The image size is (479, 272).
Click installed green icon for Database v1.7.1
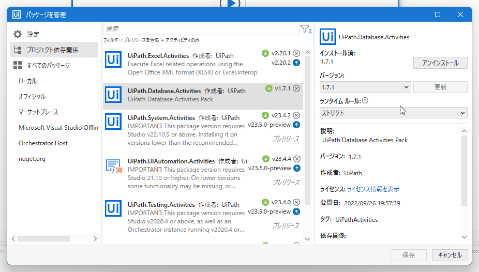269,88
